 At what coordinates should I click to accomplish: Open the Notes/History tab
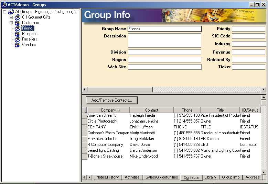click(x=107, y=177)
